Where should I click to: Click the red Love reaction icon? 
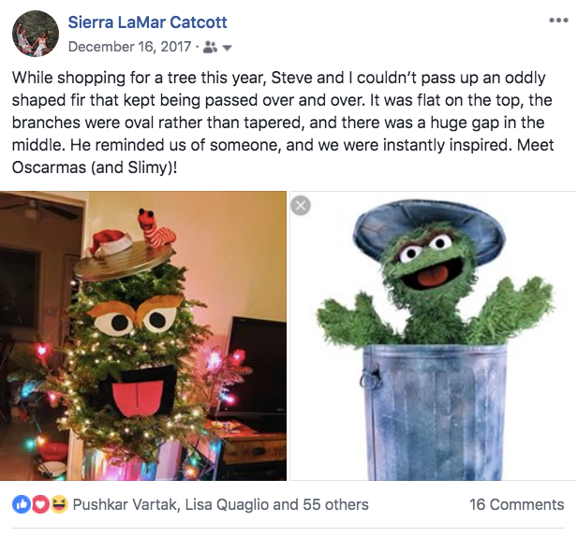pos(39,504)
